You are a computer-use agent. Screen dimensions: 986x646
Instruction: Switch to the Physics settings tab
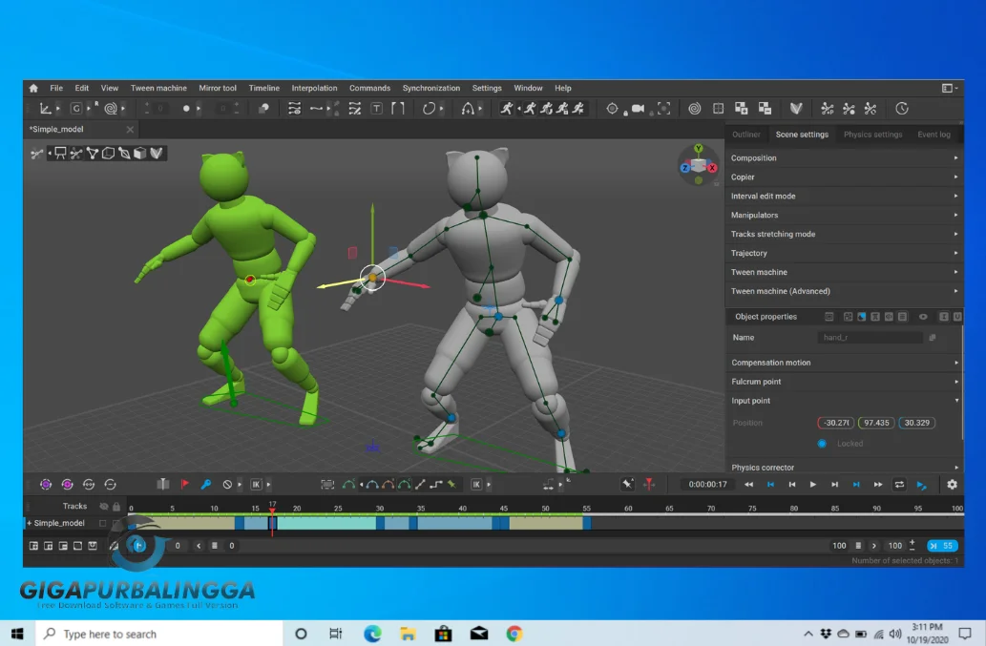872,135
